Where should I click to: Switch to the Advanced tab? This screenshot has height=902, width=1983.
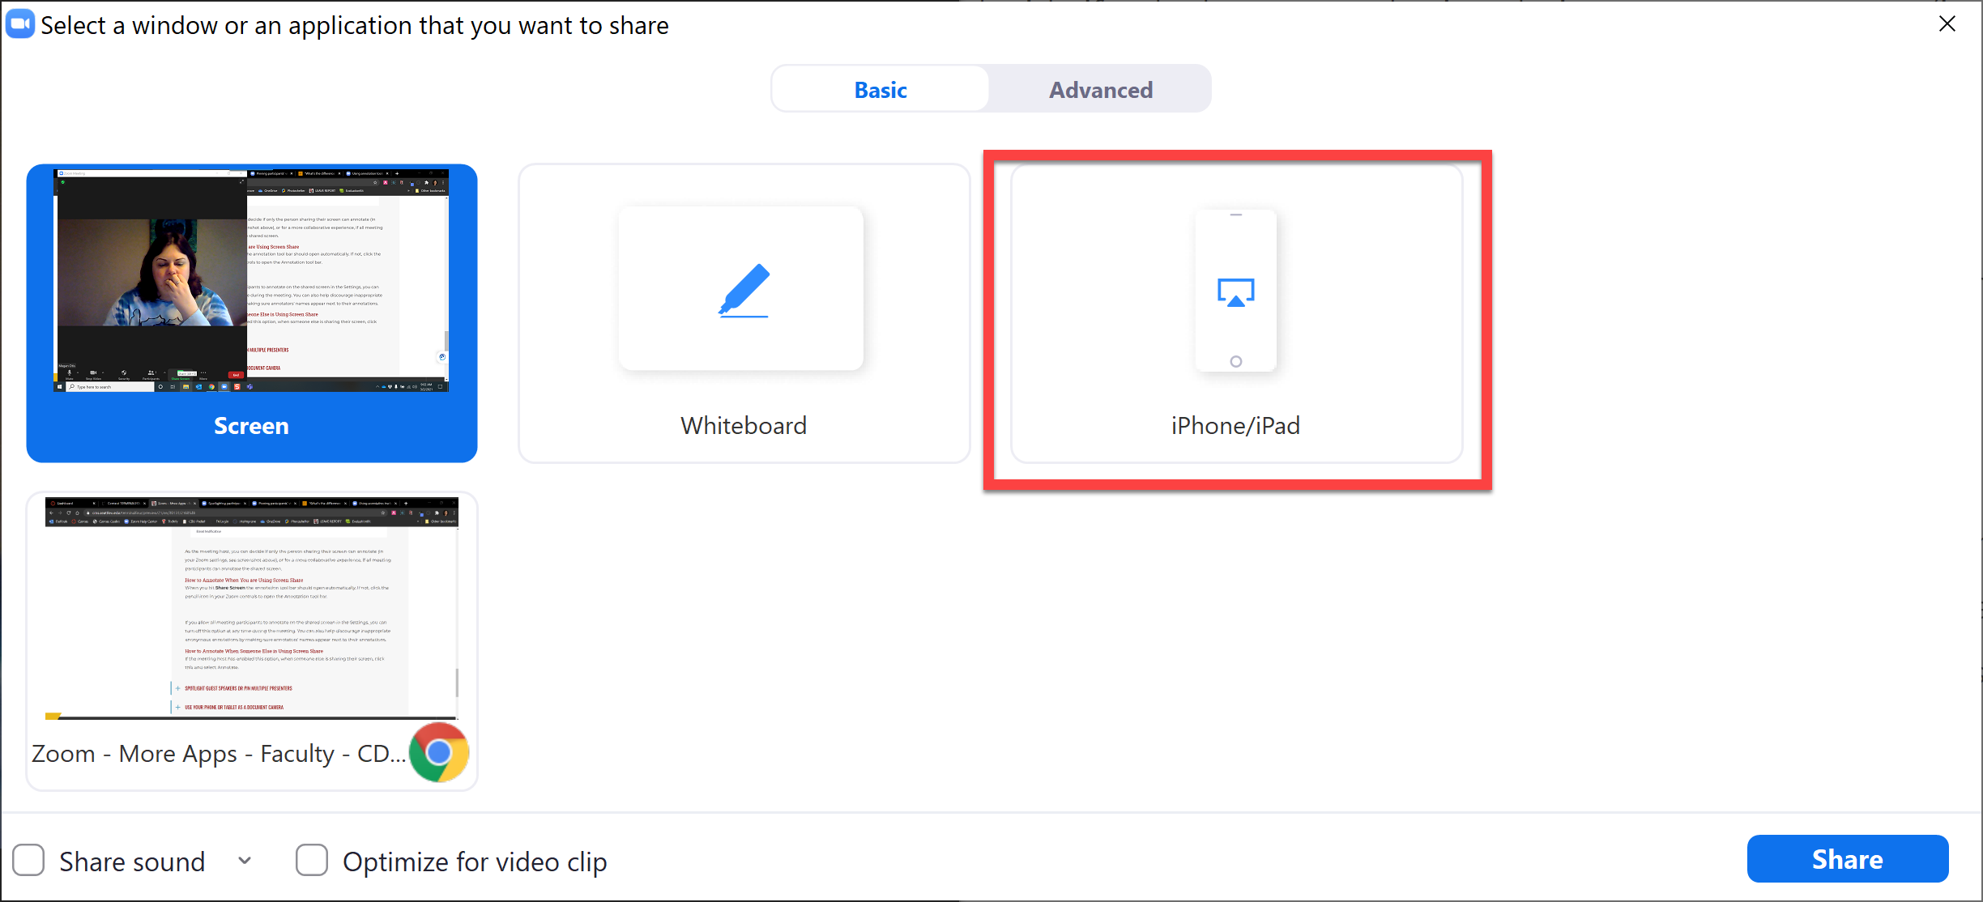[1100, 89]
